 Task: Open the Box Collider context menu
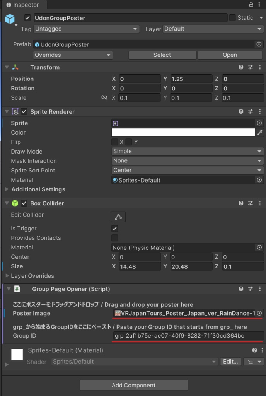click(260, 203)
